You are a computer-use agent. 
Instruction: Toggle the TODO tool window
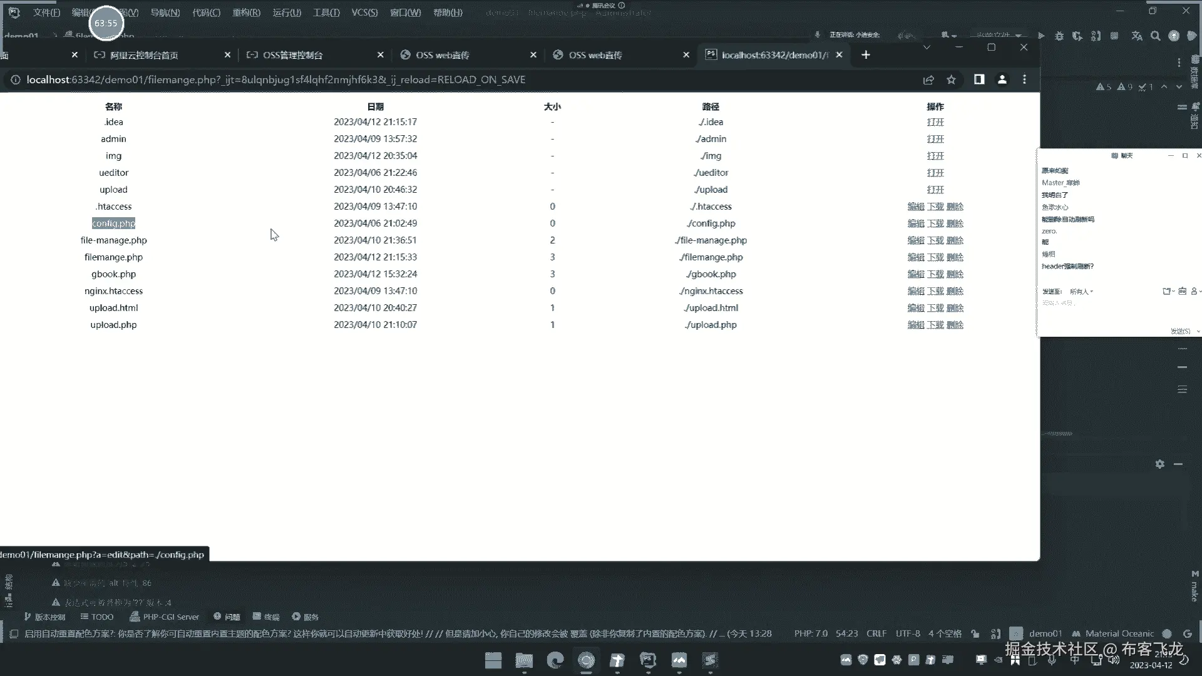pos(97,617)
